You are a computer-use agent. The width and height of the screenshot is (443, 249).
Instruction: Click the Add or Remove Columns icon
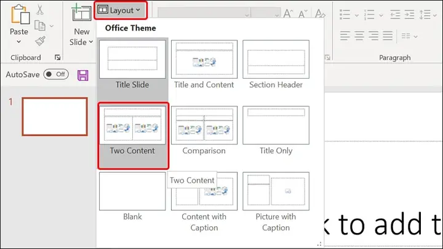click(405, 36)
